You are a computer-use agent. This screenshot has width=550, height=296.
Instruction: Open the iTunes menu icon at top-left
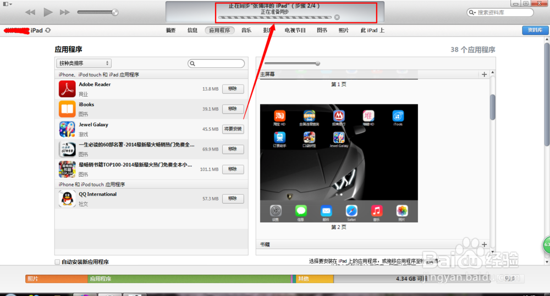point(7,4)
